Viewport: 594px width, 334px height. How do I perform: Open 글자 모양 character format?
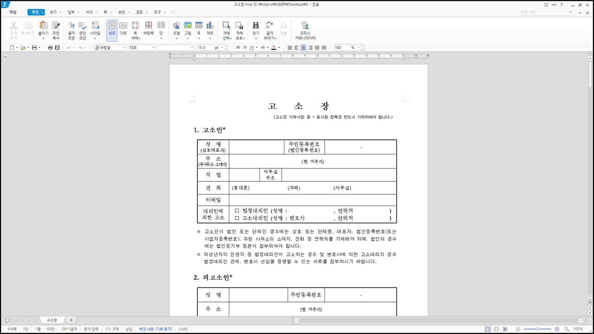tap(71, 31)
